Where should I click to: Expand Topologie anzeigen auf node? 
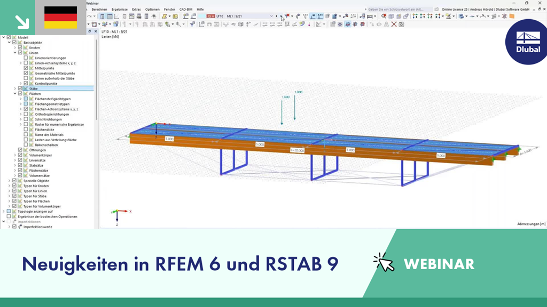(x=4, y=211)
